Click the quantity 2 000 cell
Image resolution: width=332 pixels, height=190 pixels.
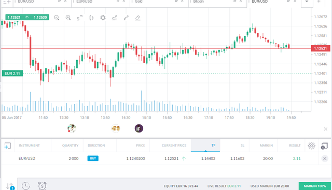tap(74, 158)
